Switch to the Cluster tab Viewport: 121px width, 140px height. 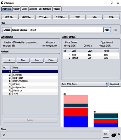25,9
